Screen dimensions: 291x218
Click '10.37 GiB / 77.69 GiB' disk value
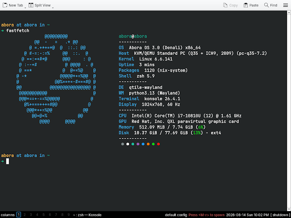(161, 133)
